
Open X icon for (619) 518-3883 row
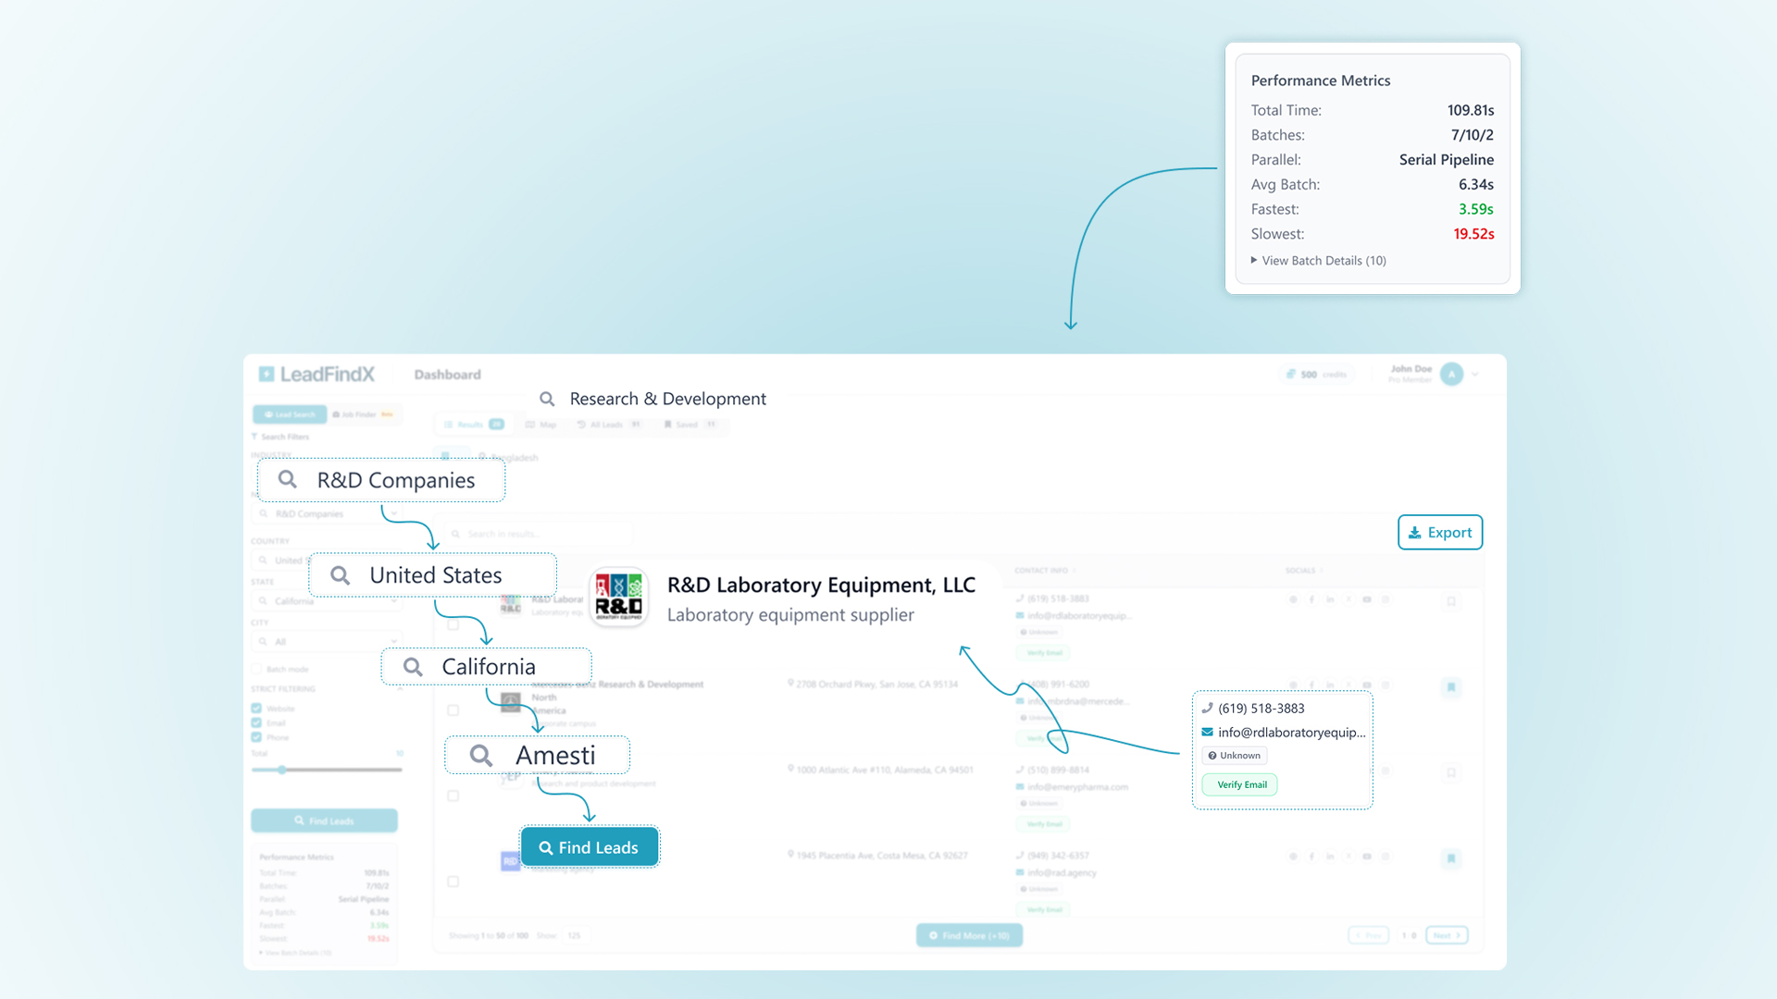(1348, 599)
